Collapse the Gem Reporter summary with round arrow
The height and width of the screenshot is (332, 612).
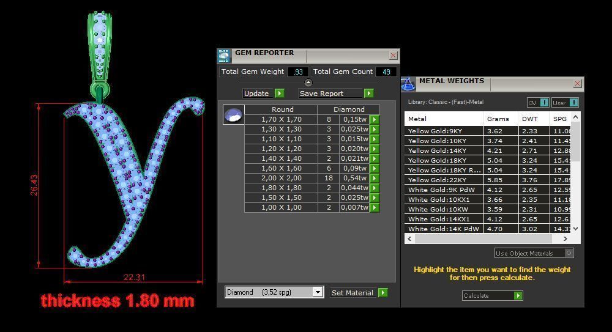(x=308, y=83)
